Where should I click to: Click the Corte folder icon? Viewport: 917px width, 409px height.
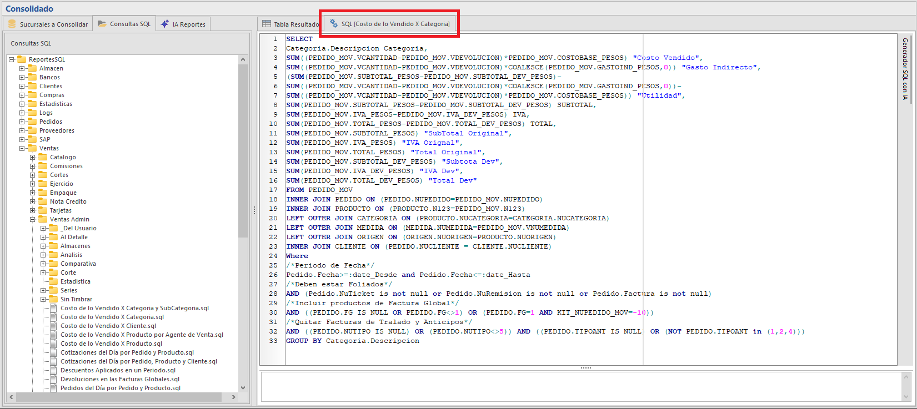point(53,272)
